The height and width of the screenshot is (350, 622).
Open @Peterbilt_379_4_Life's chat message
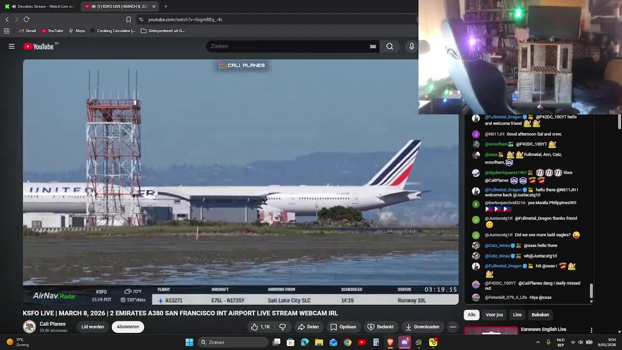click(513, 297)
